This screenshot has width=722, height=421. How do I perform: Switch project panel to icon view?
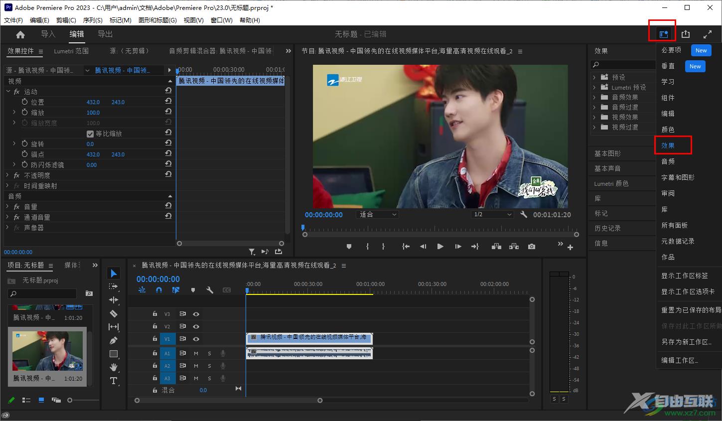(x=41, y=400)
